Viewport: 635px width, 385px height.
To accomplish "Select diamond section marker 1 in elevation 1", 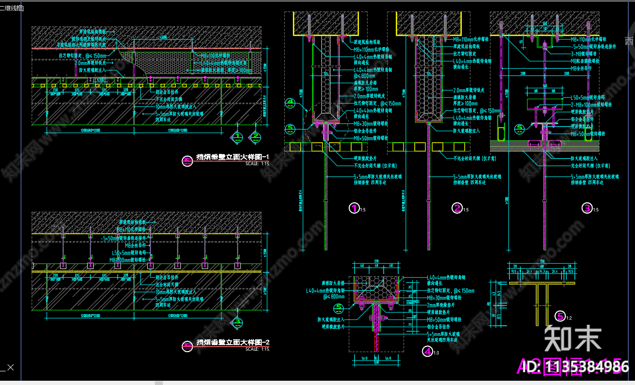I will 238,137.
